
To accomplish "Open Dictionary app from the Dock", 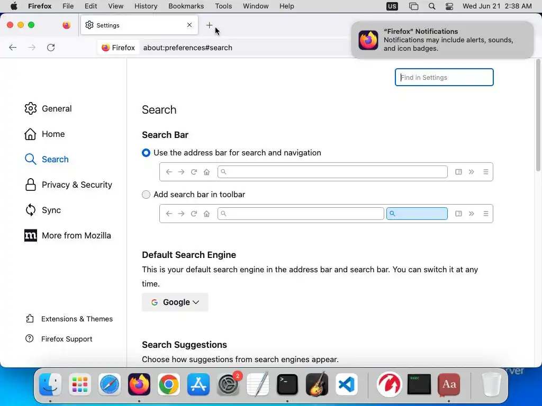I will tap(449, 384).
